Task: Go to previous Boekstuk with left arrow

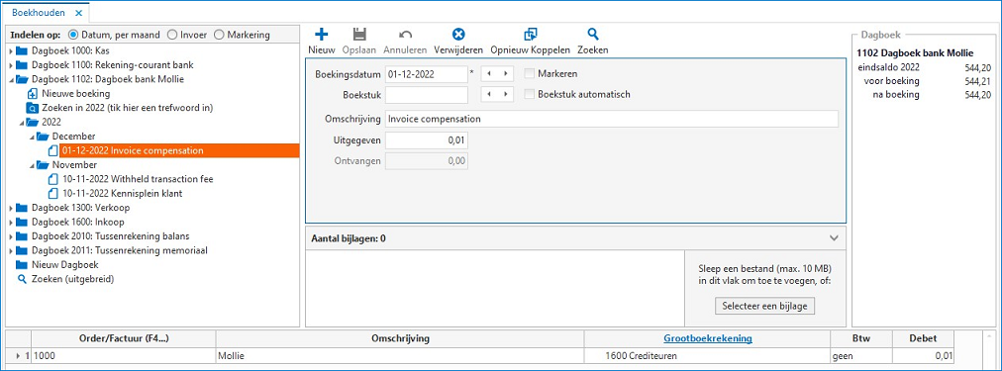Action: point(489,95)
